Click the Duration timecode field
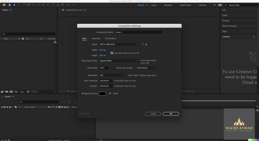Screen dimensions: 259x141 [106, 86]
